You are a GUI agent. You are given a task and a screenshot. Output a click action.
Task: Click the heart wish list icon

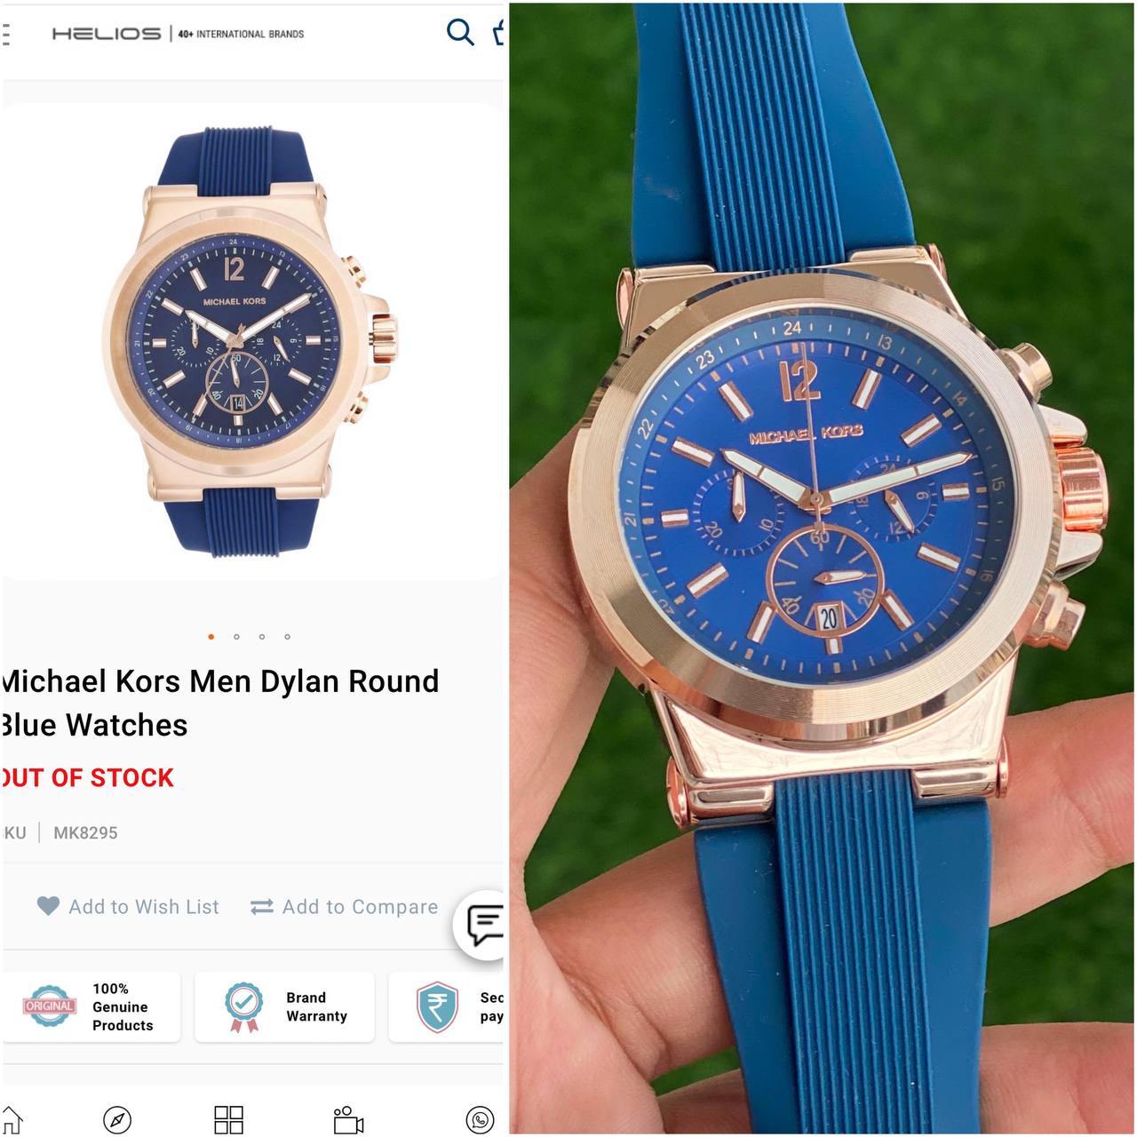tap(48, 906)
